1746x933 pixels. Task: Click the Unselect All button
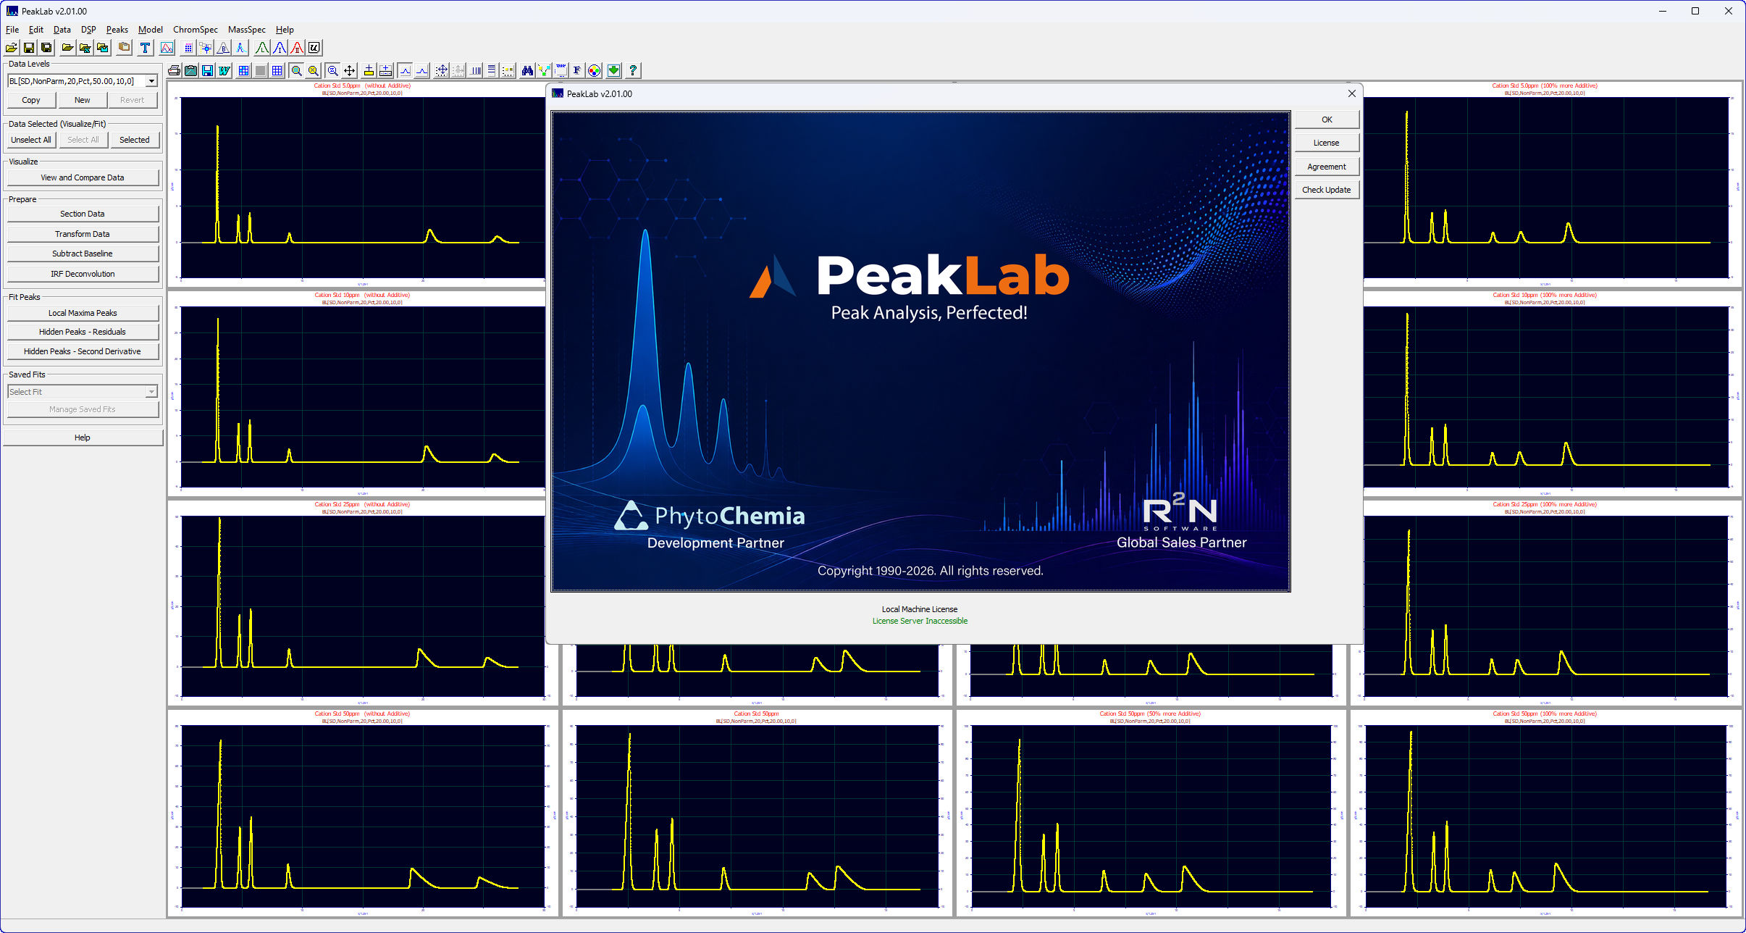tap(31, 140)
